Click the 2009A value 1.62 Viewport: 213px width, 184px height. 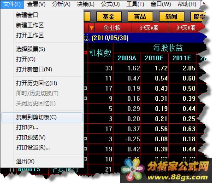[x=134, y=68]
